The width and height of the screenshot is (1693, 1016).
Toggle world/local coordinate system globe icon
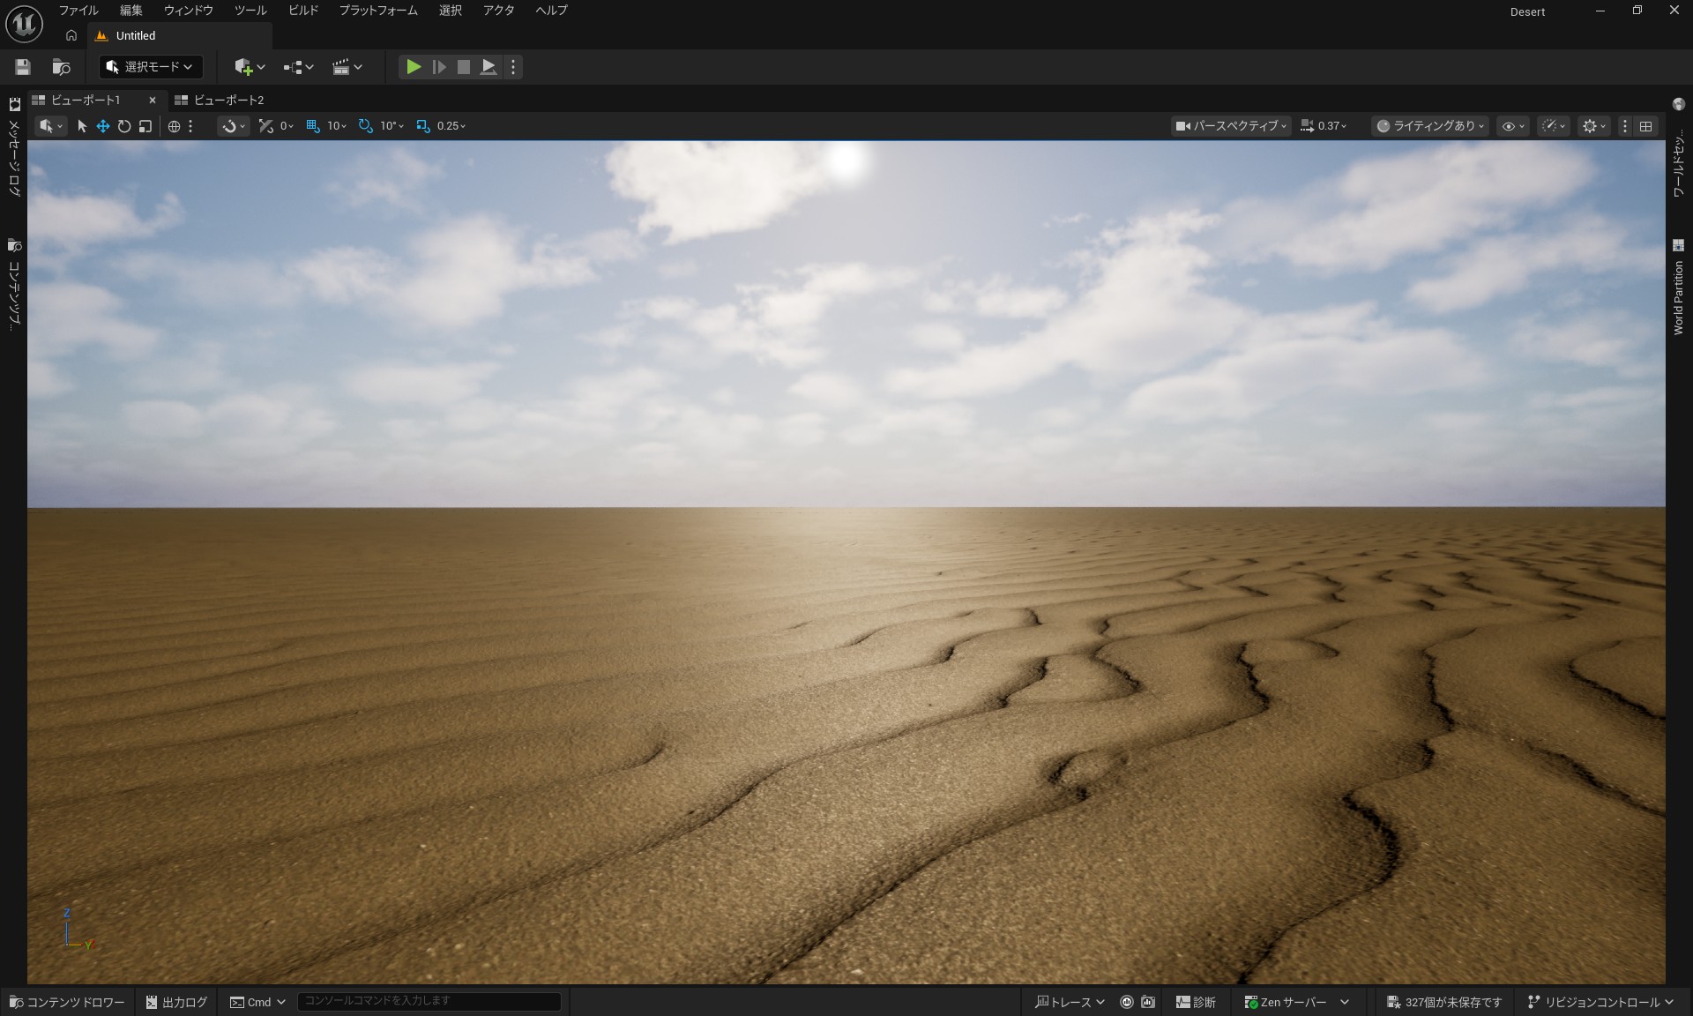tap(173, 126)
